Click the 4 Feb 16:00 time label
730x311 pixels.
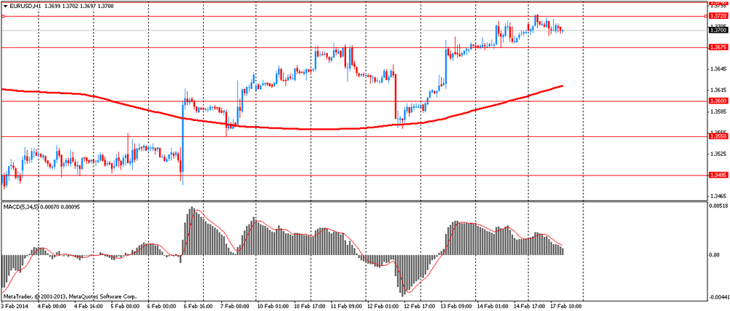click(x=89, y=307)
